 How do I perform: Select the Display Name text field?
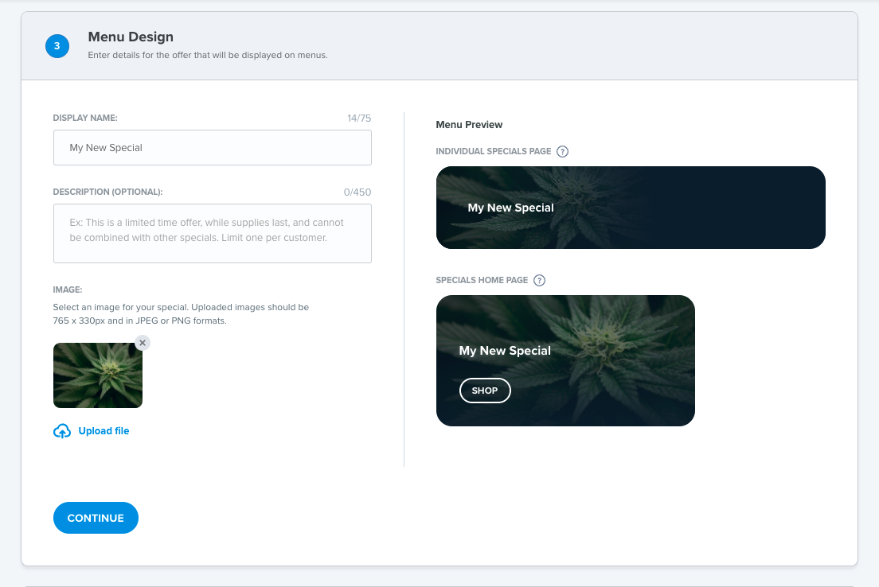[x=212, y=147]
